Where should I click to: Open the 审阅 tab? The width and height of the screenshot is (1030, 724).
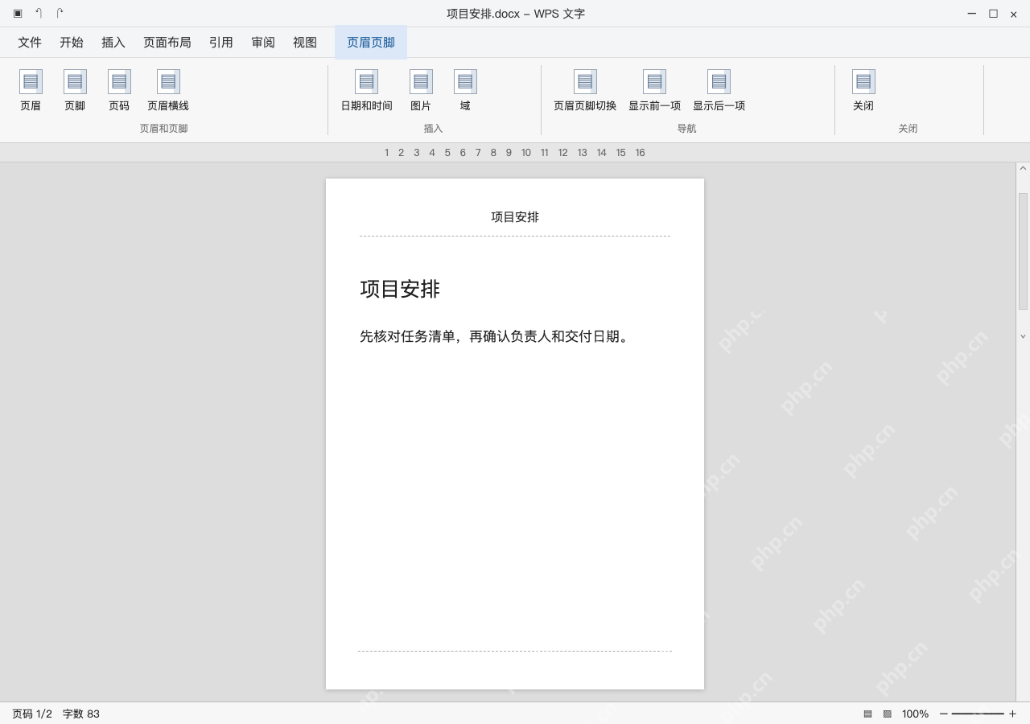263,43
